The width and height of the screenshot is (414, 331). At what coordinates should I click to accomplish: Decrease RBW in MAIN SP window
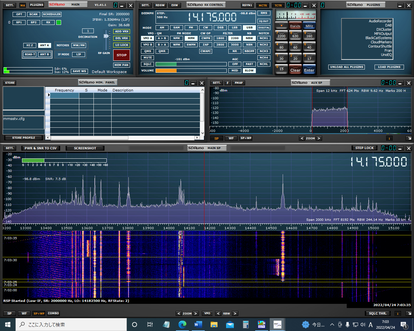(x=218, y=313)
